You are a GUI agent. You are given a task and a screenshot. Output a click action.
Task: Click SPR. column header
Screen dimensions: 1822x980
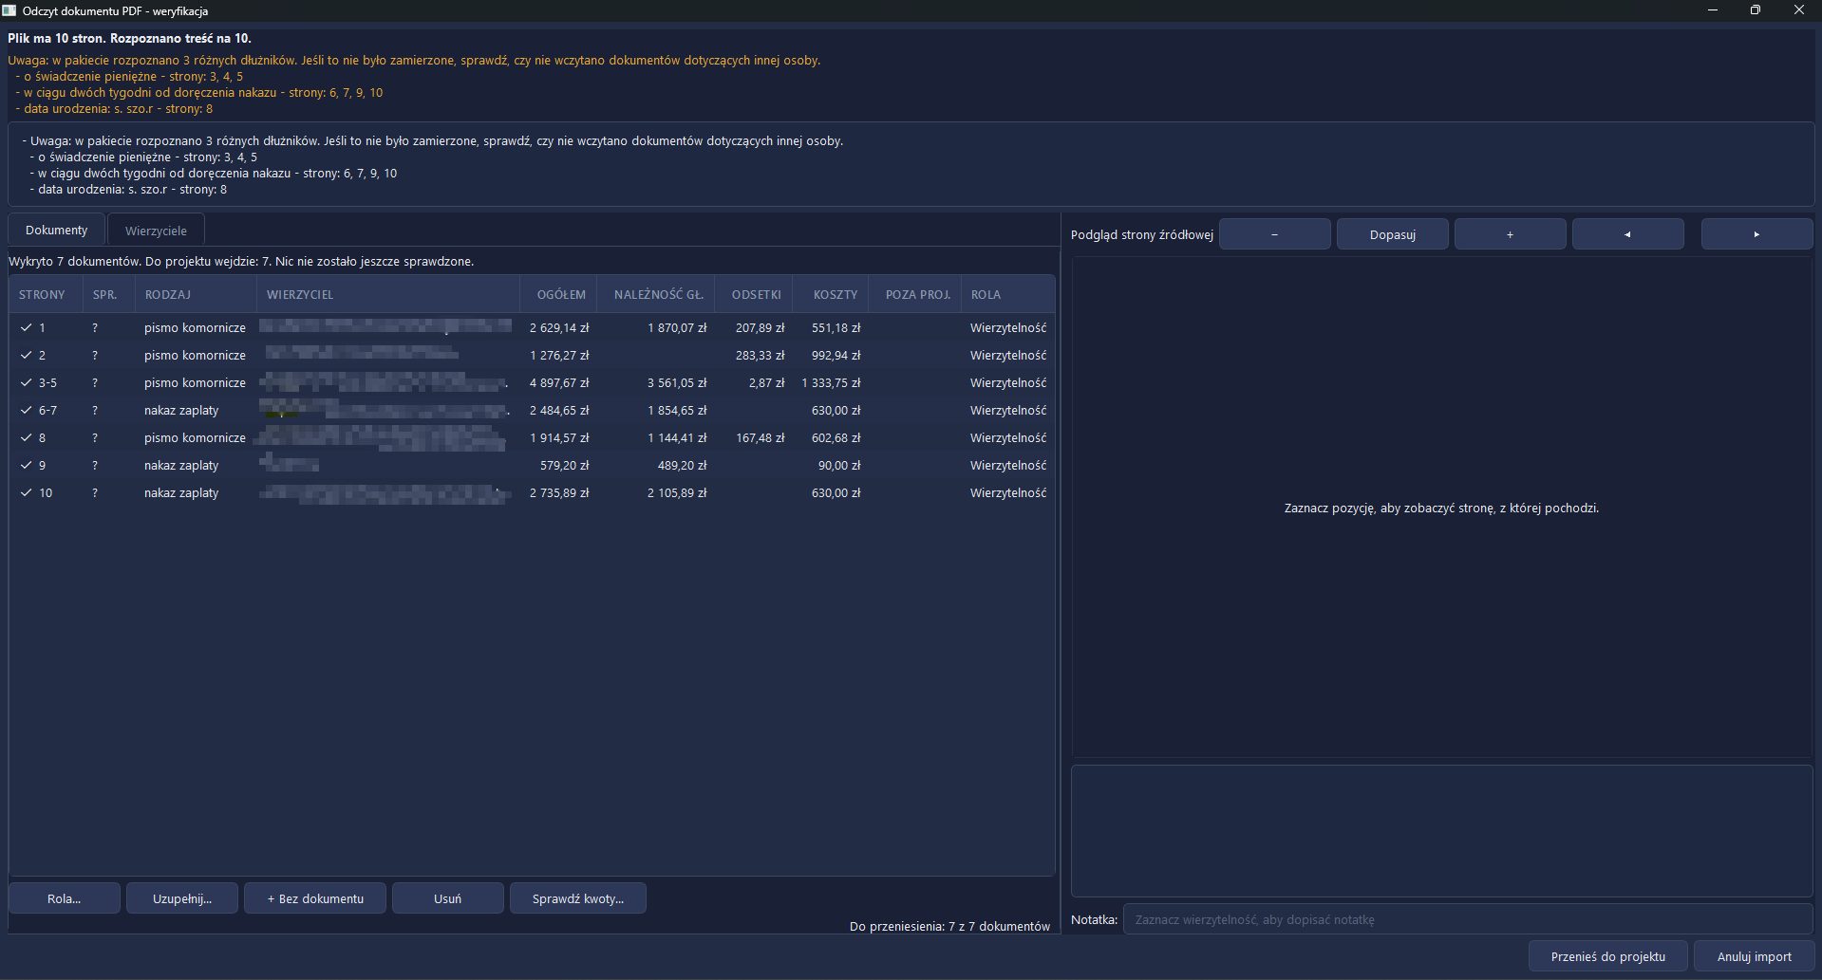point(108,294)
